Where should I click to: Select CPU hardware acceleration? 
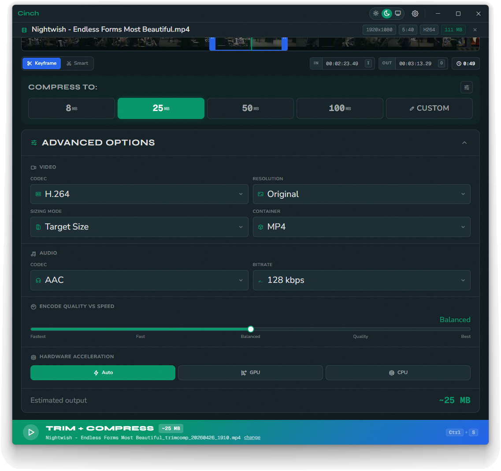(x=398, y=373)
